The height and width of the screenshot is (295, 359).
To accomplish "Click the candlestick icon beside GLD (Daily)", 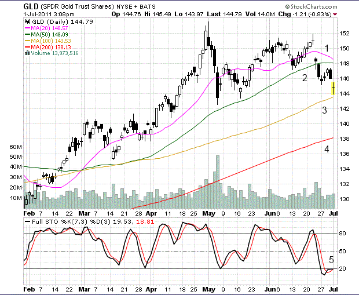I will [x=25, y=21].
